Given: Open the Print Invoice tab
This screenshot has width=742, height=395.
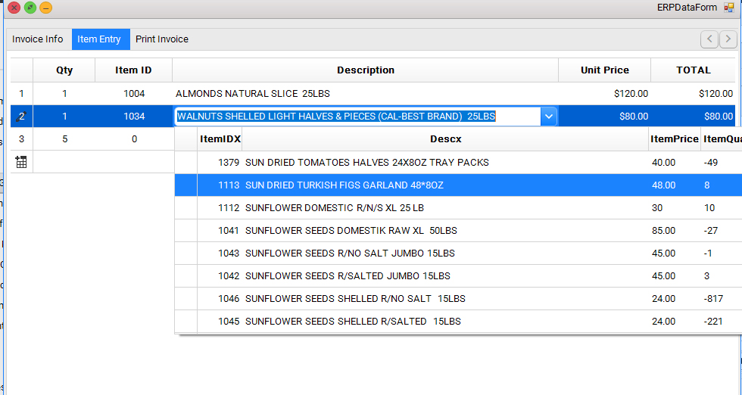Looking at the screenshot, I should (x=162, y=39).
